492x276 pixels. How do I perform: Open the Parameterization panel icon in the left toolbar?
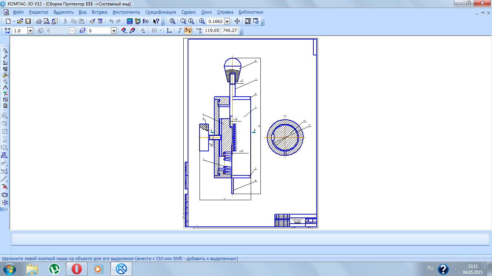tap(5, 81)
